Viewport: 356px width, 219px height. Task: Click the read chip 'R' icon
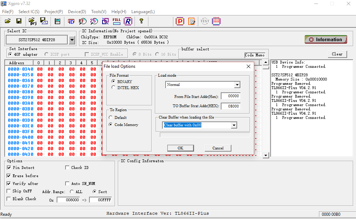[x=128, y=21]
